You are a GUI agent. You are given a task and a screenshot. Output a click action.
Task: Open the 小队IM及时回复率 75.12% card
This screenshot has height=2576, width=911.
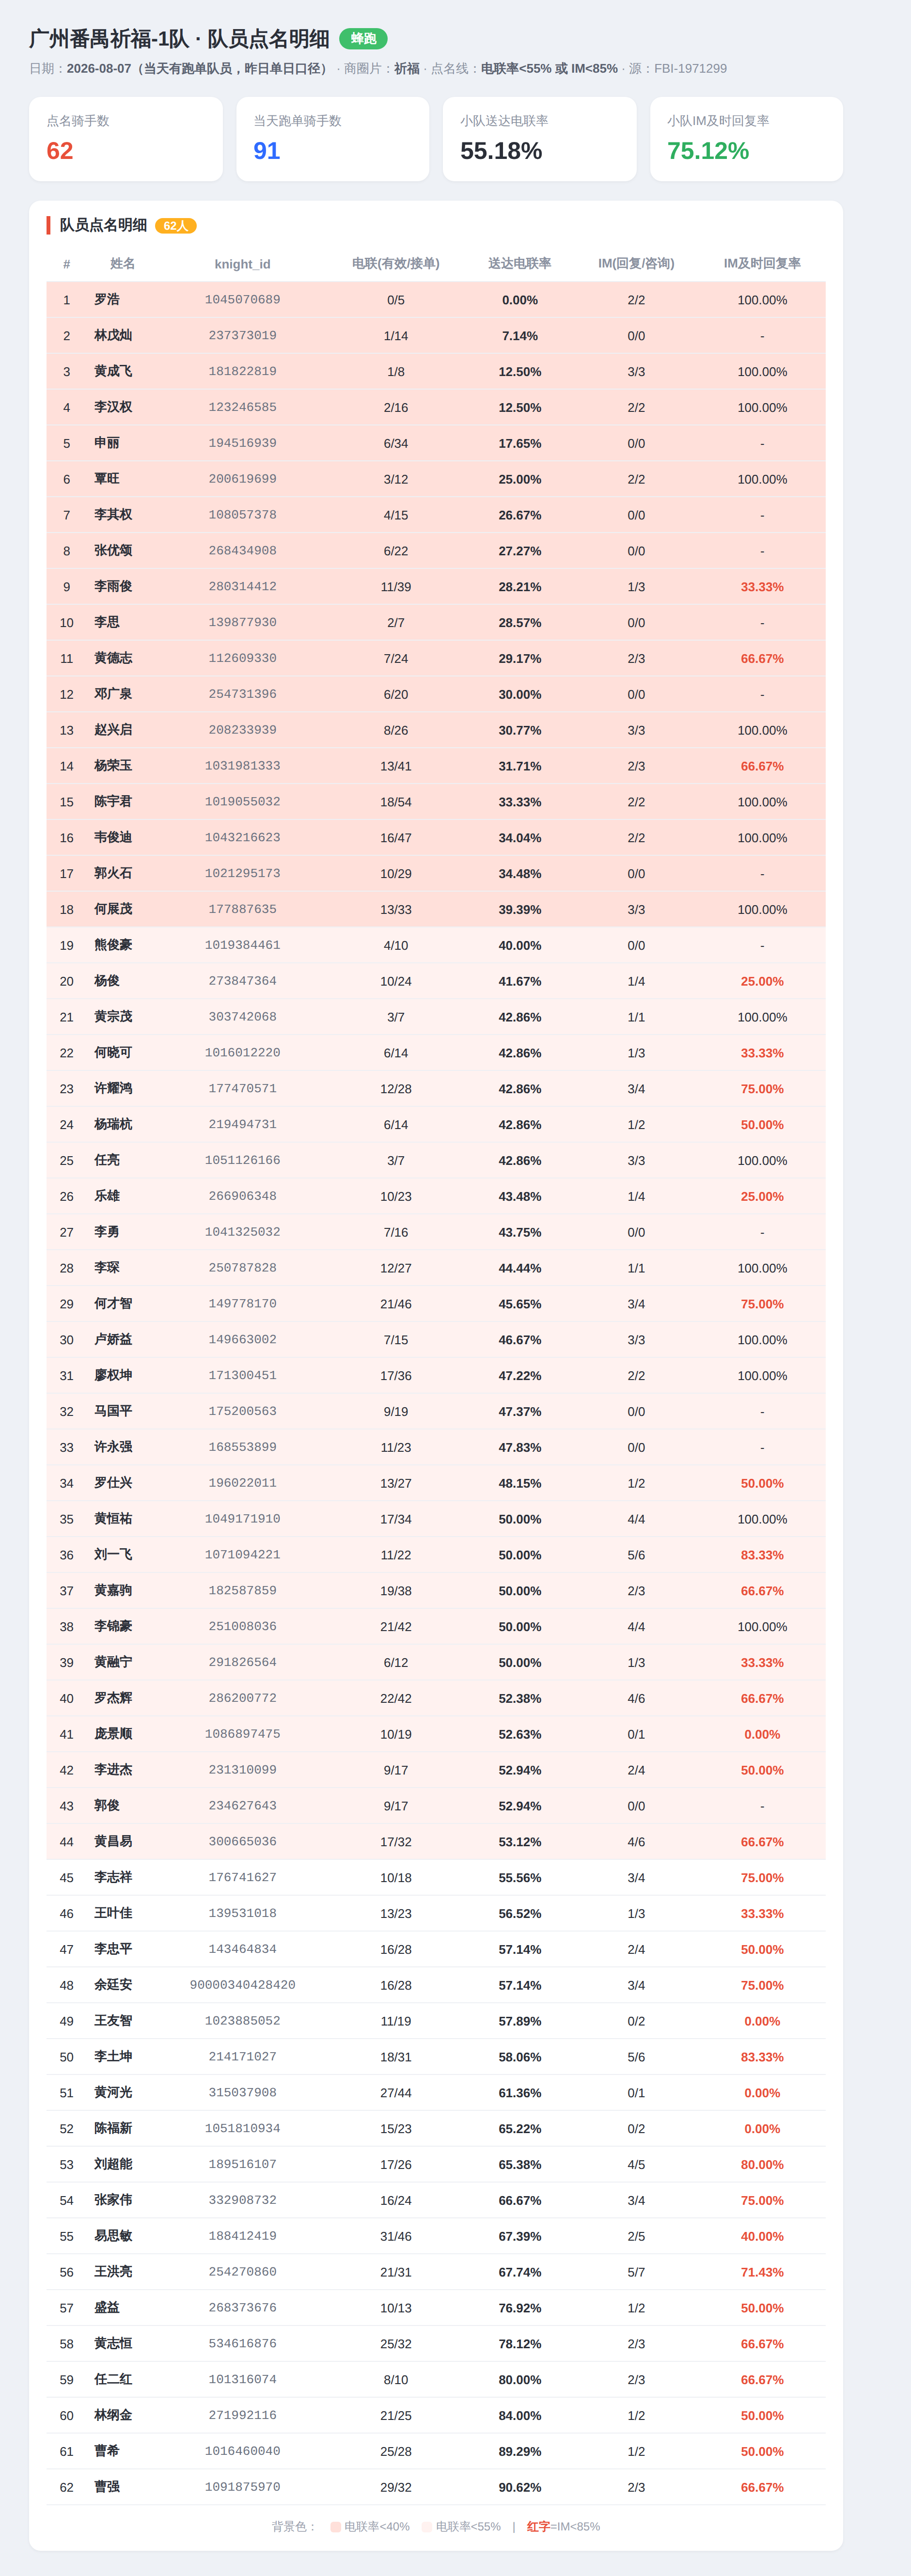point(747,139)
